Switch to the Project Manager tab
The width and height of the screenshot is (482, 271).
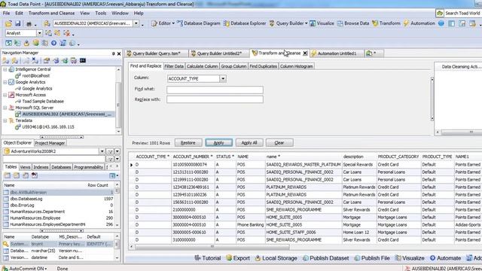pyautogui.click(x=50, y=143)
